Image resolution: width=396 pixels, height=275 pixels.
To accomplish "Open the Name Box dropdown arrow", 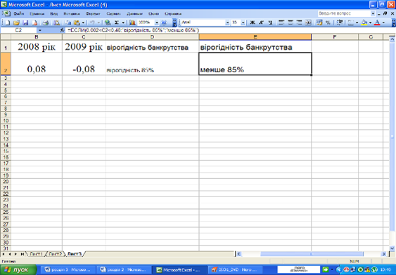I will (39, 30).
